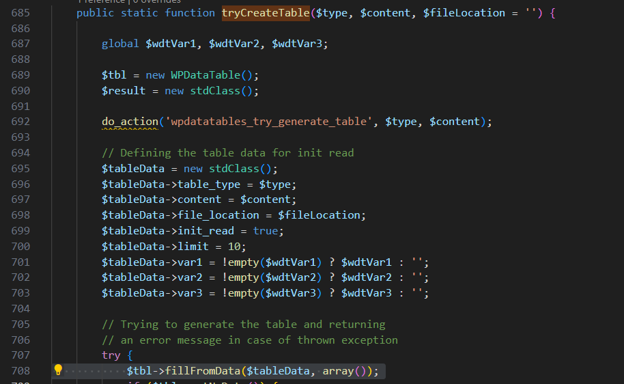
Task: Click the $fileLocation value on line 698
Action: [319, 215]
